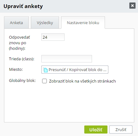
Task: Click the 'Trieda (class):' label
Action: (22, 59)
